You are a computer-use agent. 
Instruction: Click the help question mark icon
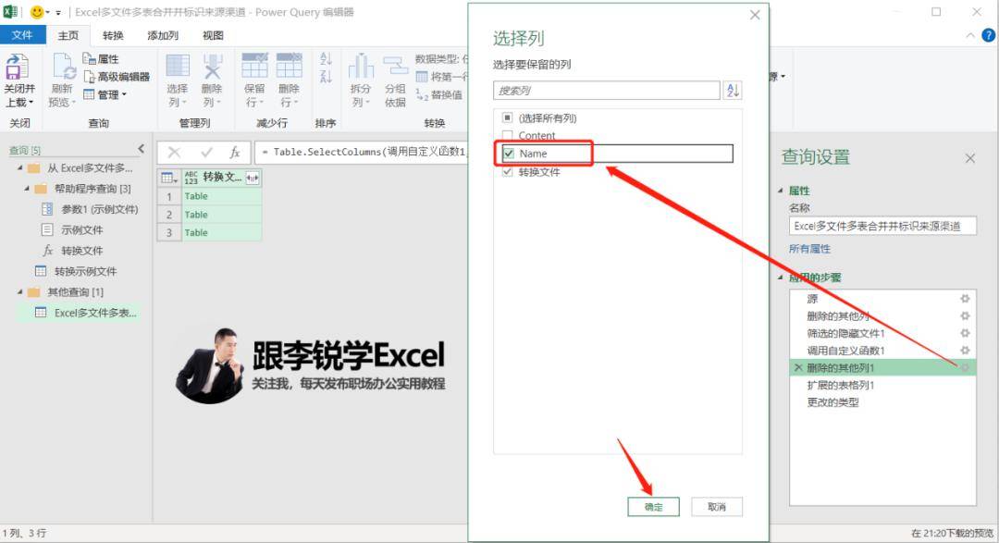coord(988,36)
